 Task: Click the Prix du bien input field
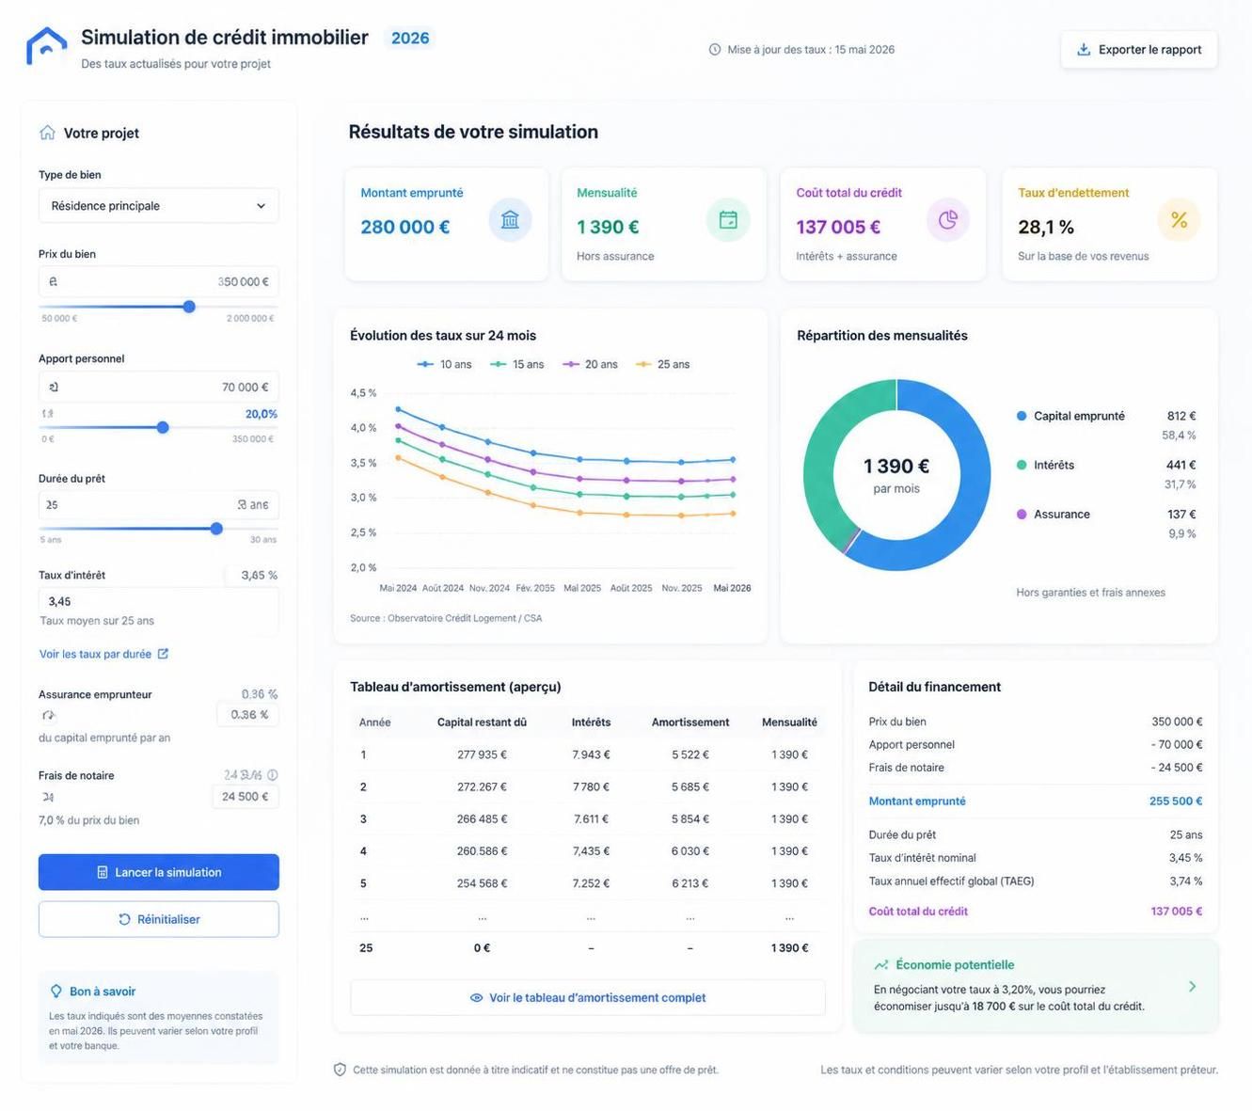[158, 281]
